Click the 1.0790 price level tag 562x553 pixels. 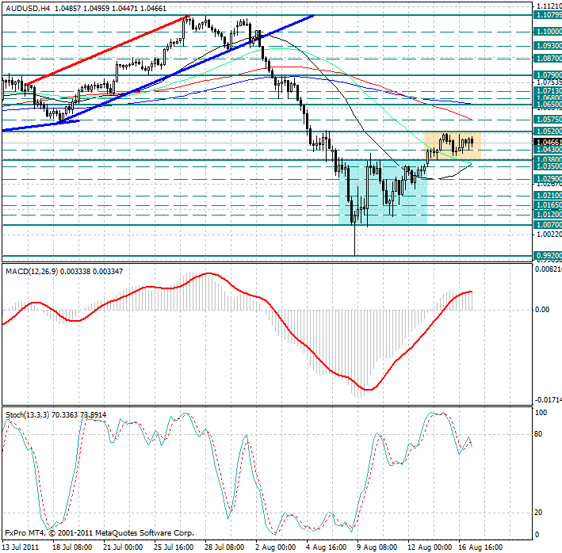(x=548, y=74)
